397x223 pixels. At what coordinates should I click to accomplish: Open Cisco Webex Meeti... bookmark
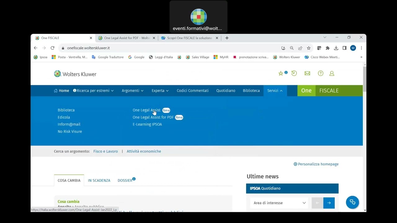pyautogui.click(x=322, y=57)
